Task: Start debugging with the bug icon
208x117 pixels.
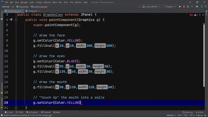Action: [x=184, y=6]
